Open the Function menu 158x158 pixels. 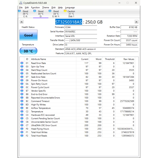[x=35, y=8]
